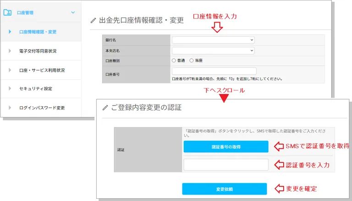The width and height of the screenshot is (352, 201).
Task: Click gray arrow next to 電子交付等同意状況
Action: point(10,51)
